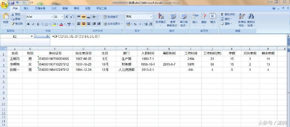Apply percent style
Viewport: 290px width, 127px height.
pos(135,24)
